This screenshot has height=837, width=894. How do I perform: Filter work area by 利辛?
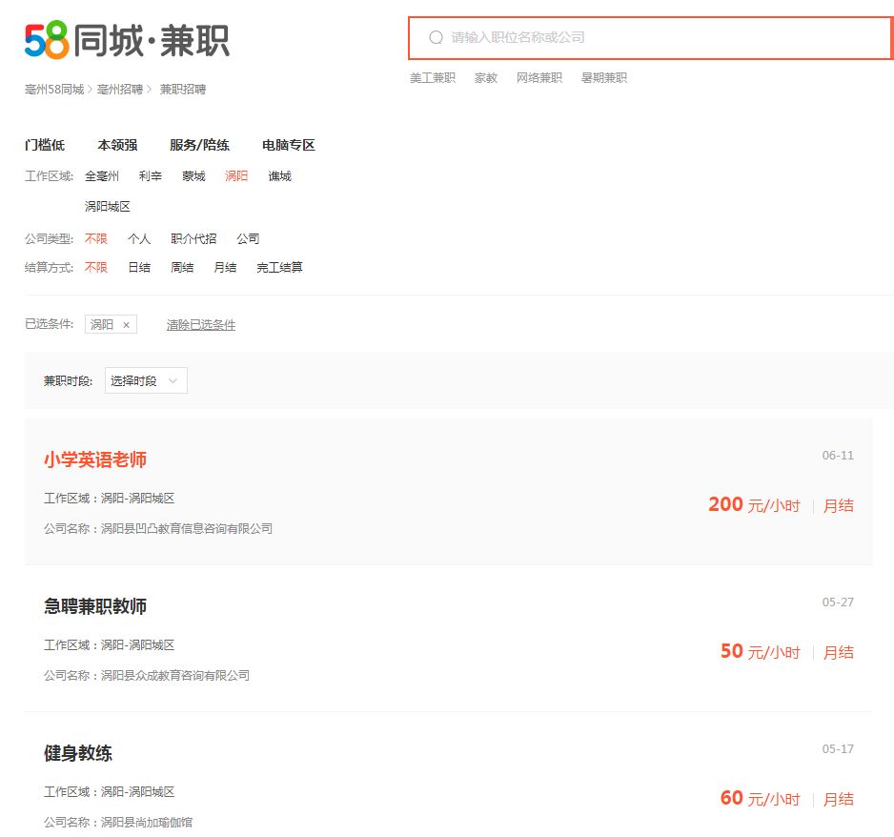point(150,176)
